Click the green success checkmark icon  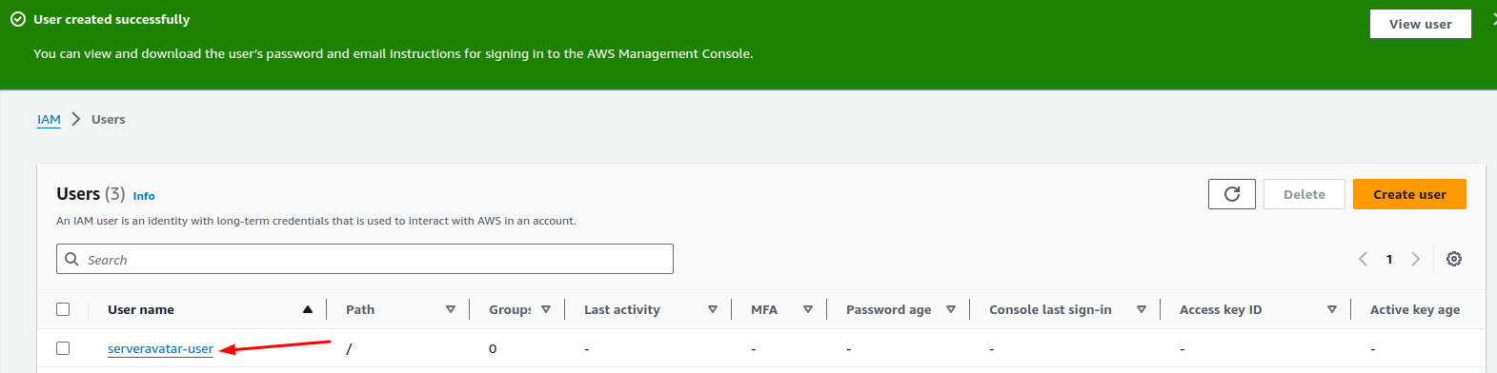tap(17, 19)
